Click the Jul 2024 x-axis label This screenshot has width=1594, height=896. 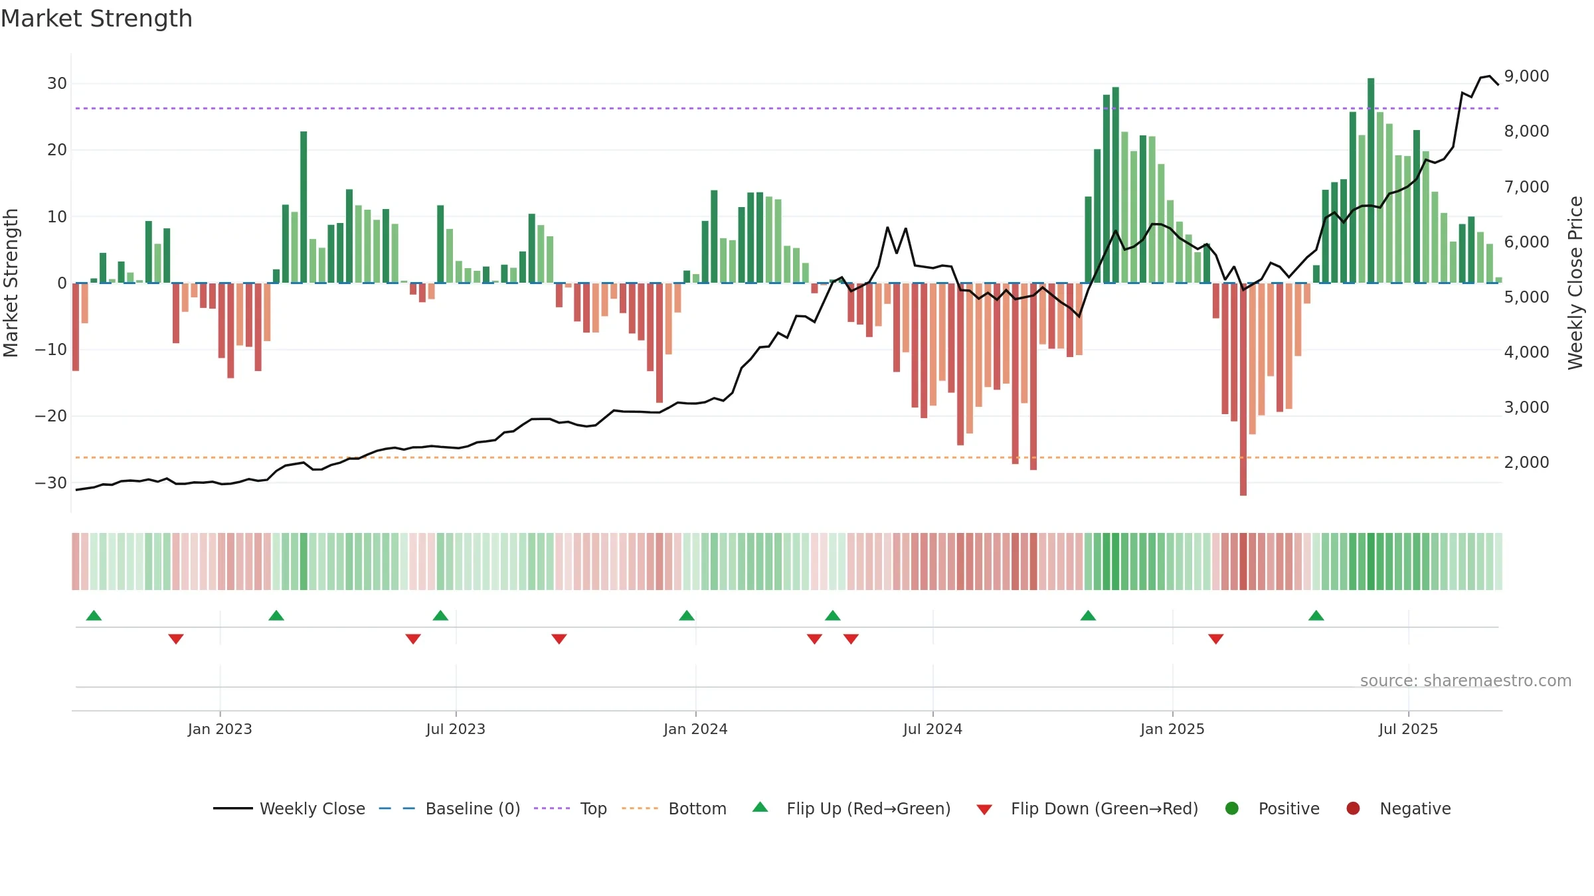932,729
